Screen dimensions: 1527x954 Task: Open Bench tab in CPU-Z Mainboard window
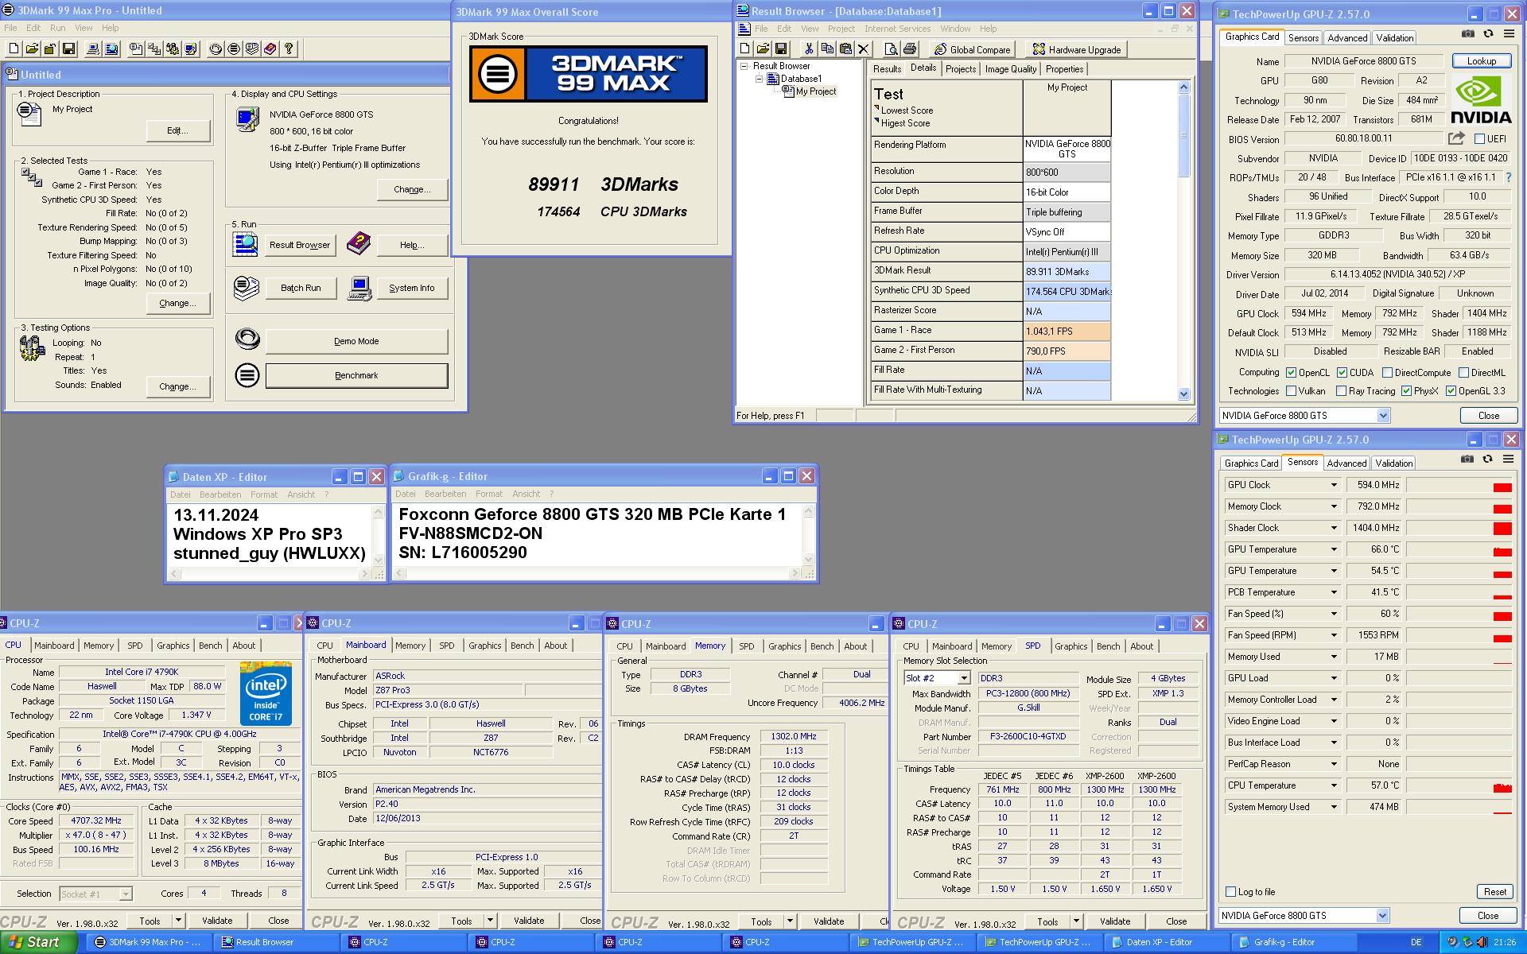[x=522, y=646]
